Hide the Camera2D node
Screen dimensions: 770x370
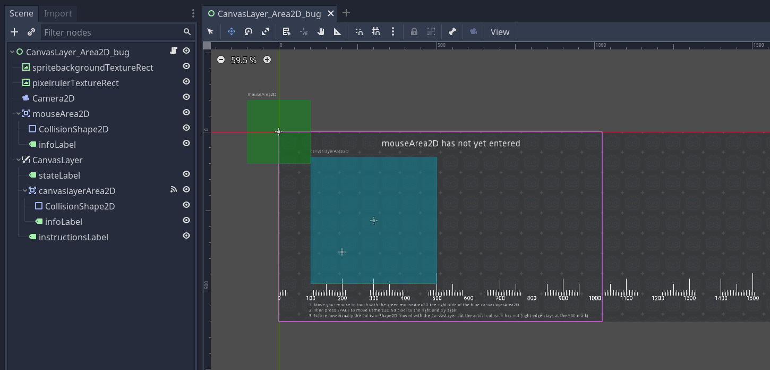point(186,97)
